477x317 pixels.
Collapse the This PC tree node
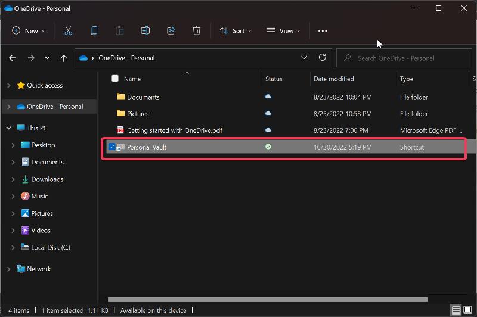point(9,128)
